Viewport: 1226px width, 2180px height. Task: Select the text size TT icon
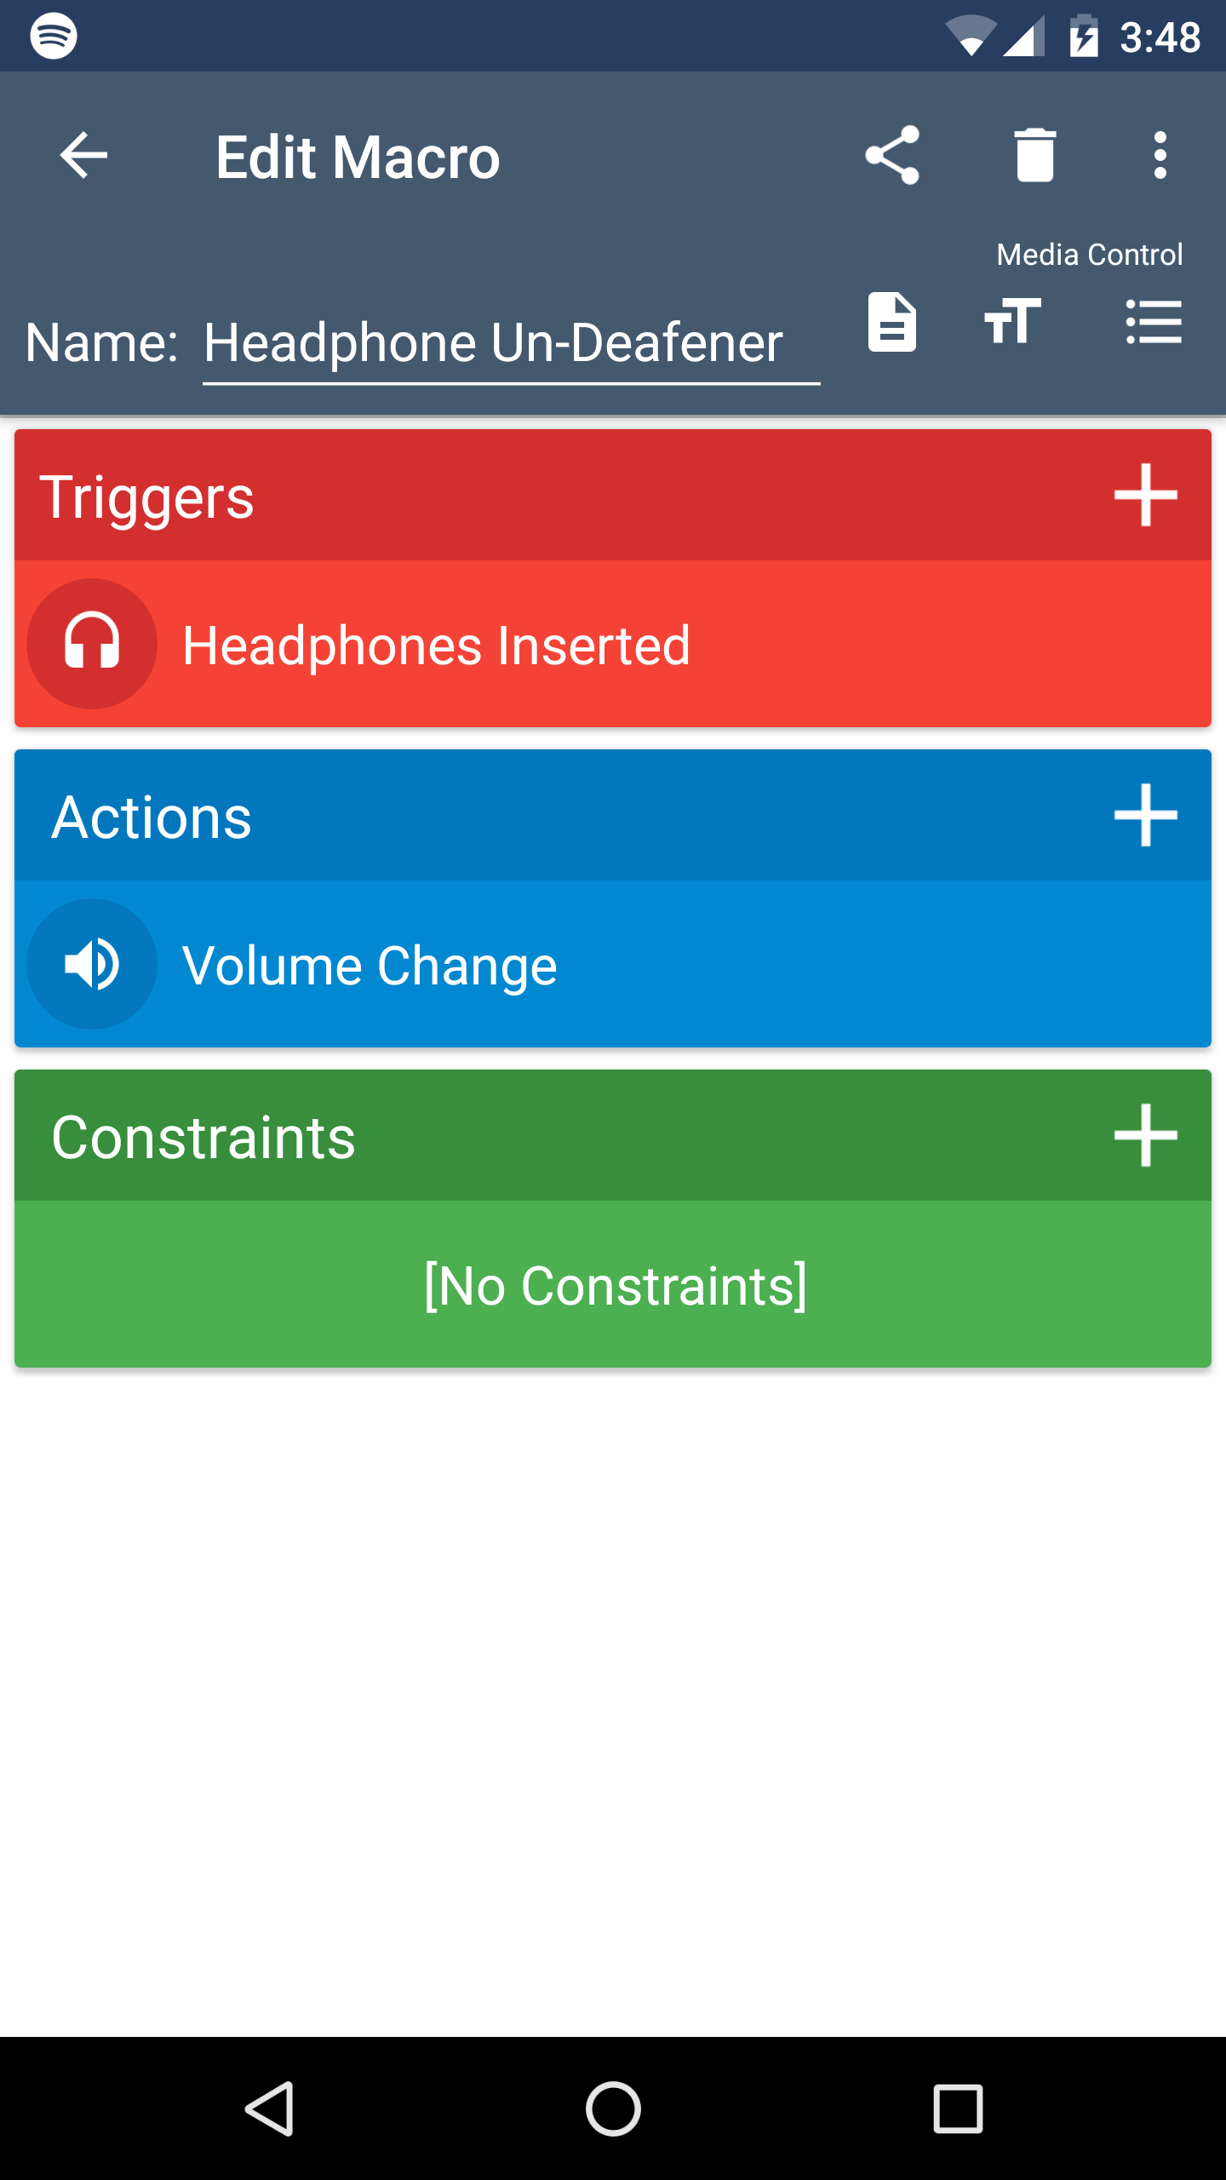(x=1015, y=324)
